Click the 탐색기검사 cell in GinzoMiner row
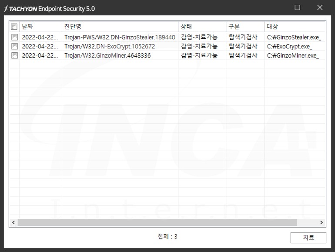The width and height of the screenshot is (335, 252). pos(243,55)
